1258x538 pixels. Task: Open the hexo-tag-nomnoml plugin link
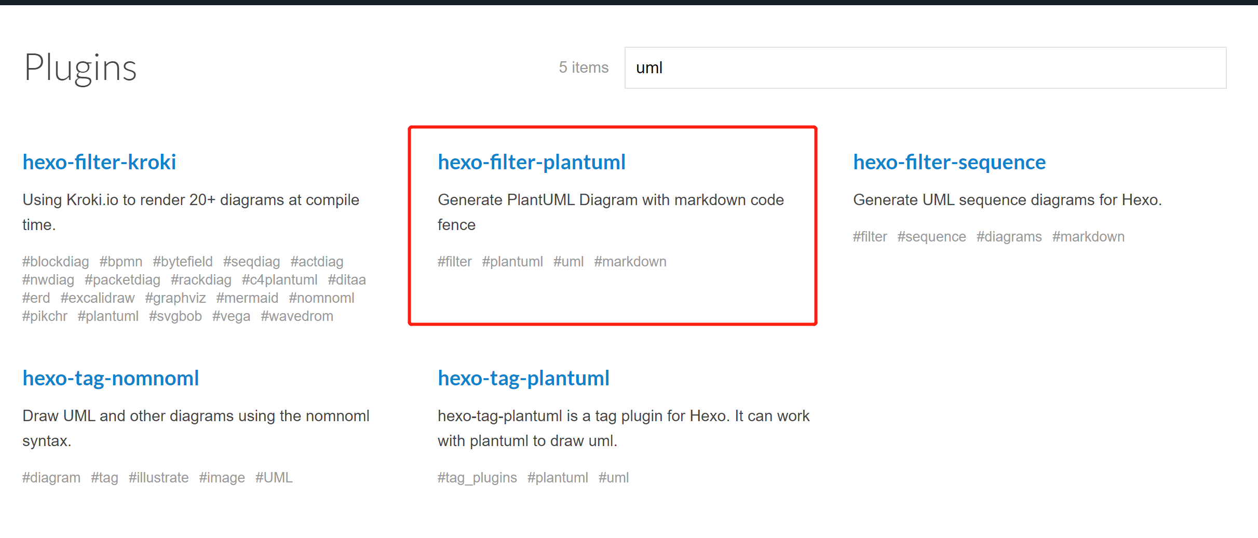pos(111,378)
